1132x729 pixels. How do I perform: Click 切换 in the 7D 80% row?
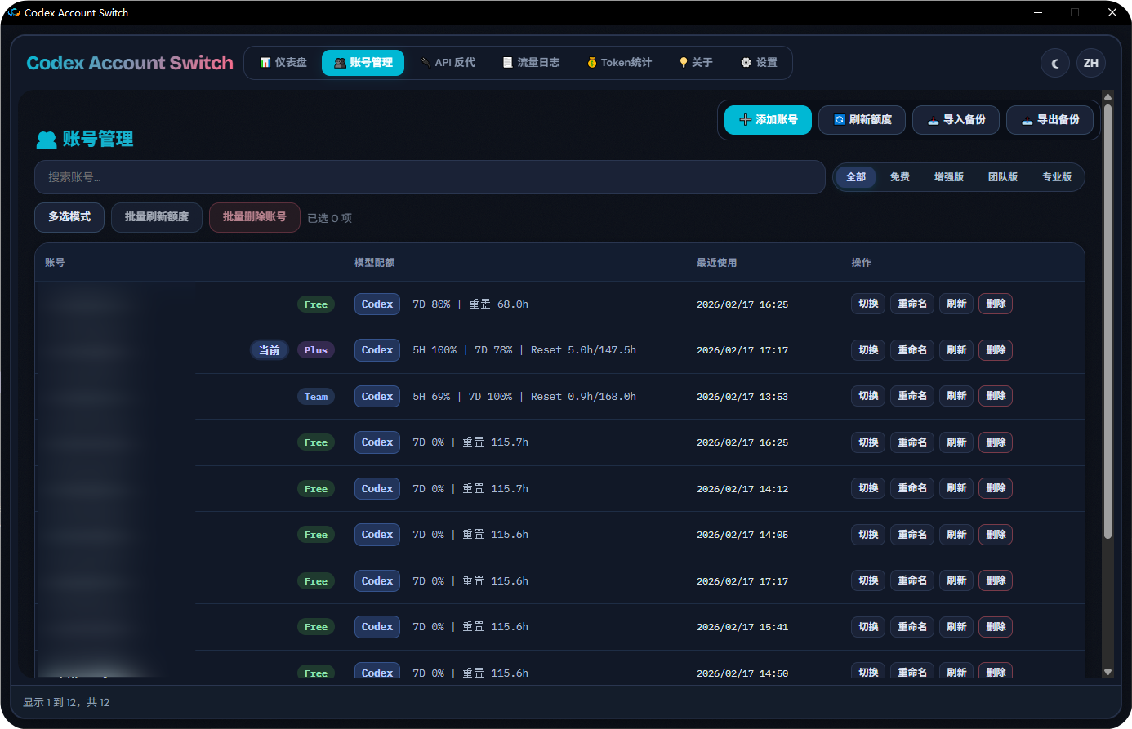point(868,304)
